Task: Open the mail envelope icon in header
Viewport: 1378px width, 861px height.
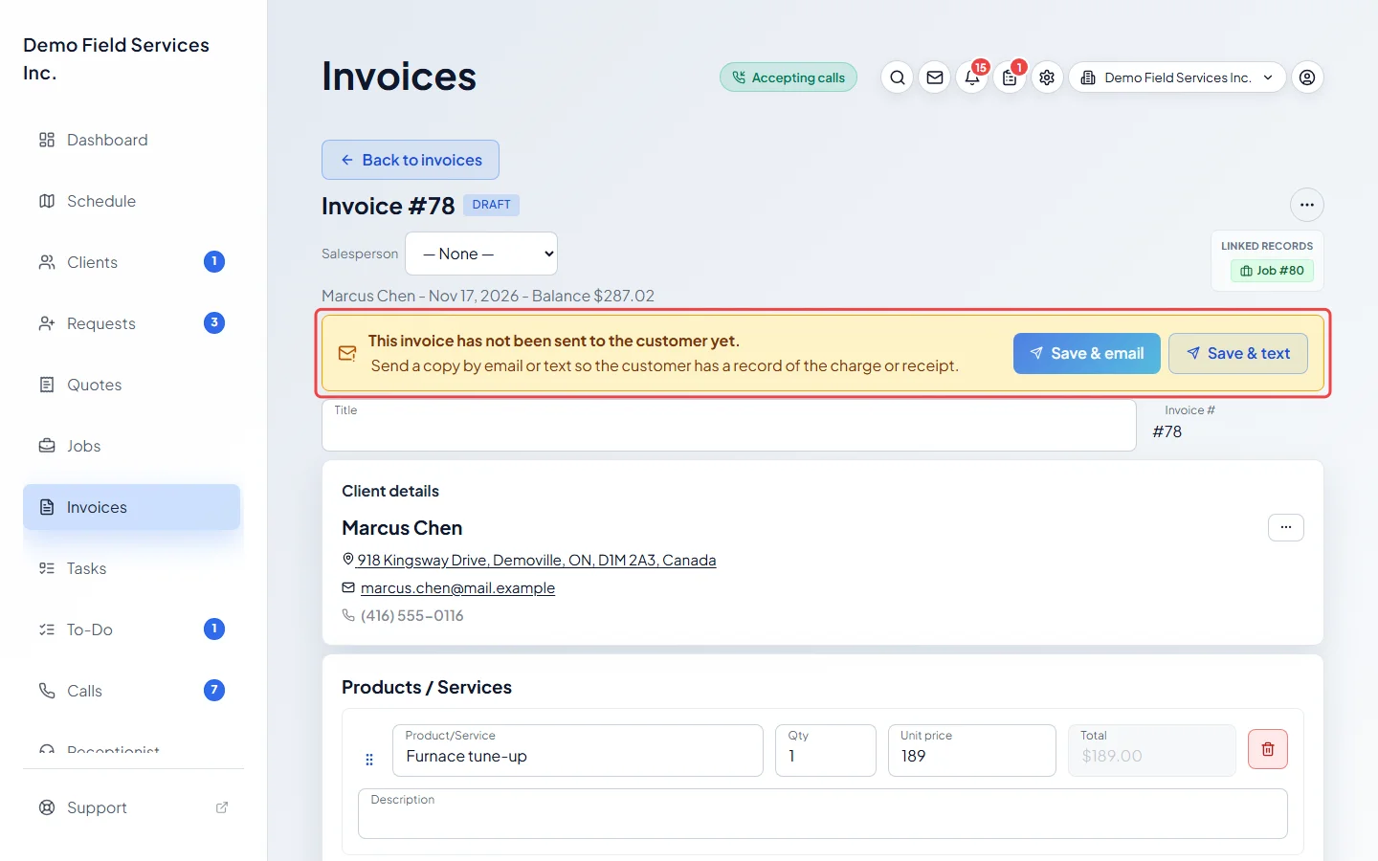Action: pos(935,77)
